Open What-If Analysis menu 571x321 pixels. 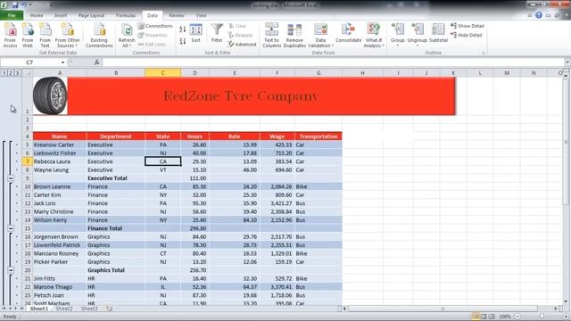[374, 35]
